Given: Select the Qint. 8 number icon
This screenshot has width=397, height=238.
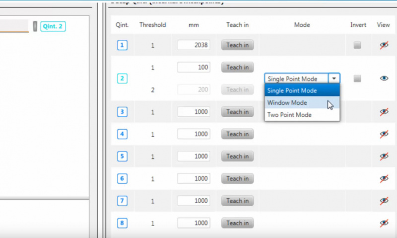Looking at the screenshot, I should click(x=122, y=223).
